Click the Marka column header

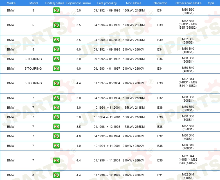click(11, 3)
